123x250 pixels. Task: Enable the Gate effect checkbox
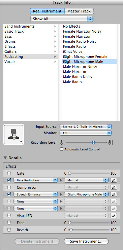[x=9, y=173]
